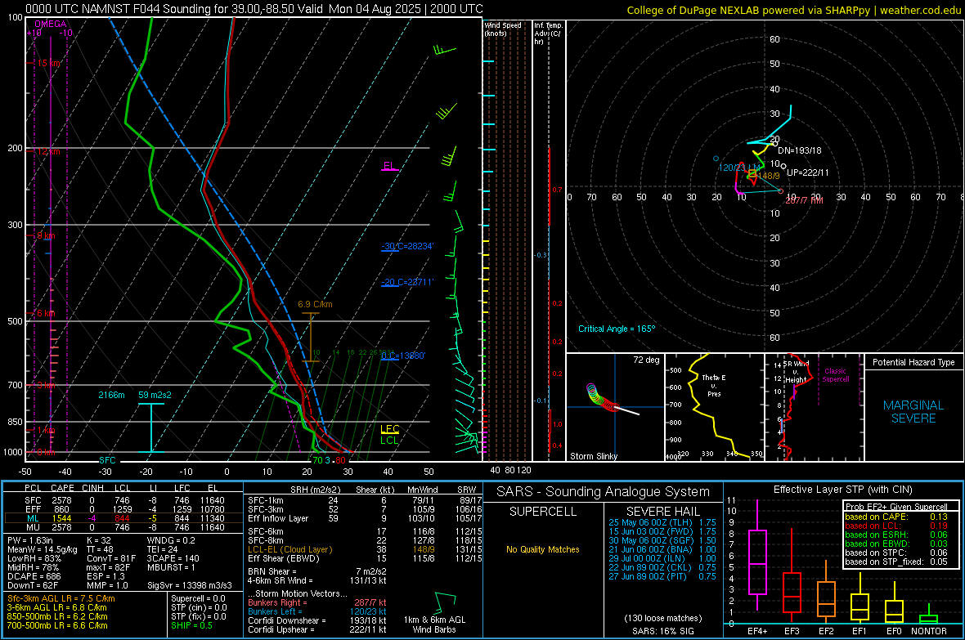Click the Wind Speed (knots) panel header
Viewport: 965px width, 640px height.
coord(503,29)
